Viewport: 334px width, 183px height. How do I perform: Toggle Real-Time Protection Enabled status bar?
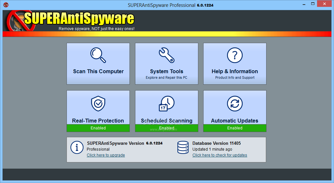point(98,128)
